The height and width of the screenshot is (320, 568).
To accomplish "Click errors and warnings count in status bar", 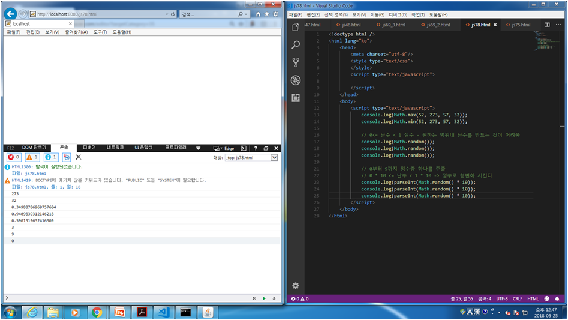I will (x=300, y=298).
